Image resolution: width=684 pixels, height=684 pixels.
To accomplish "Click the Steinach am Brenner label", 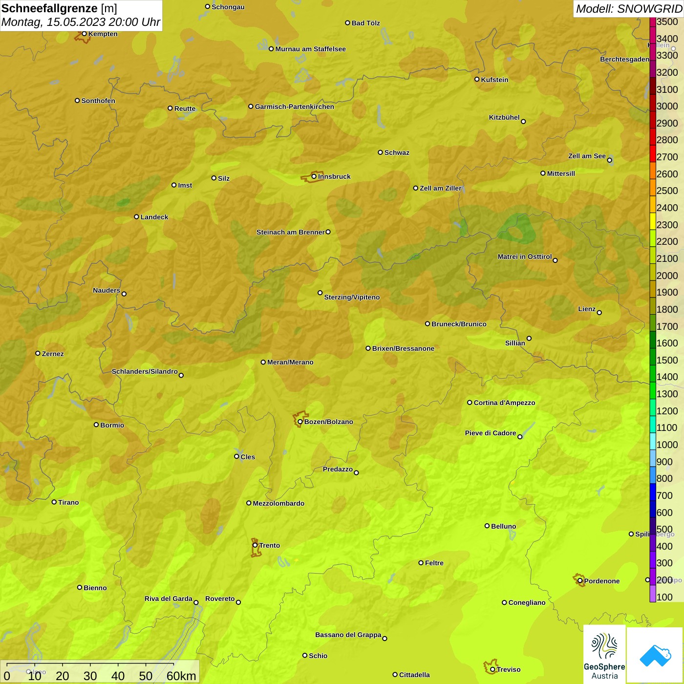I will (x=290, y=232).
